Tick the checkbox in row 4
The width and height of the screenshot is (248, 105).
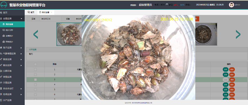pos(35,84)
